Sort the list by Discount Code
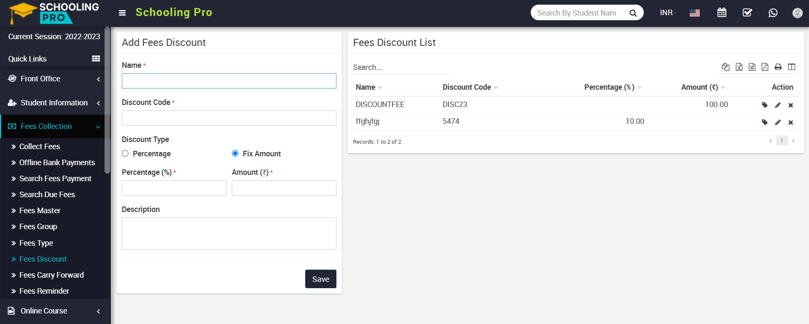This screenshot has height=324, width=809. (x=470, y=87)
